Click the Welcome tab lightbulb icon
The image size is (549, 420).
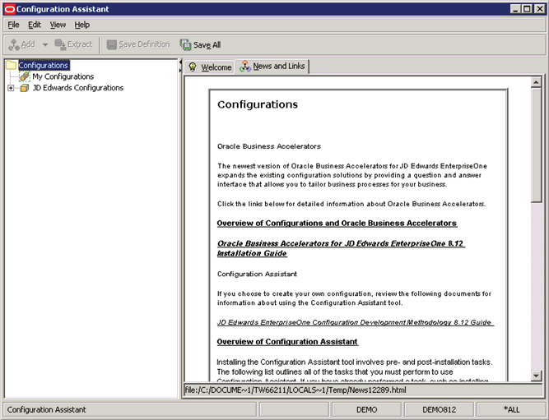pos(193,67)
